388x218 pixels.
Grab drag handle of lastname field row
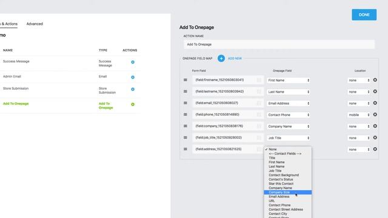pyautogui.click(x=186, y=91)
